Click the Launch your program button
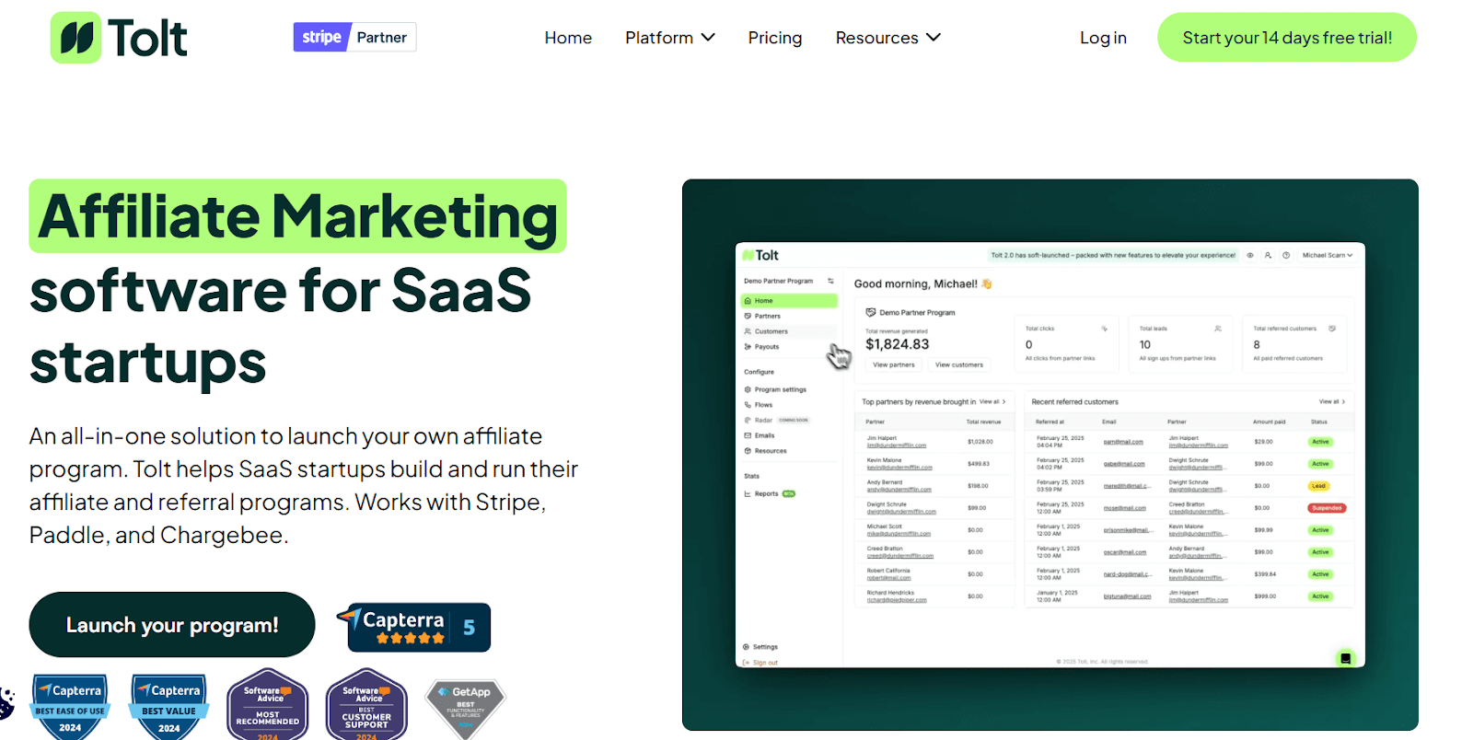The width and height of the screenshot is (1473, 740). point(172,625)
